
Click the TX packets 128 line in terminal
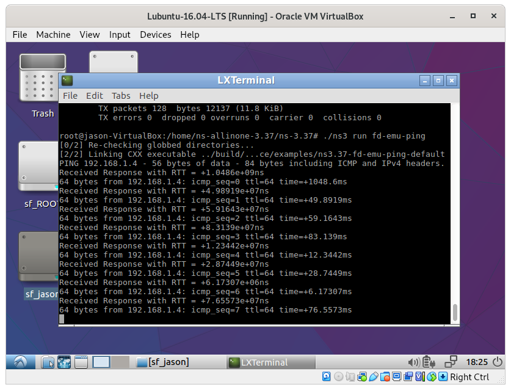pos(190,109)
